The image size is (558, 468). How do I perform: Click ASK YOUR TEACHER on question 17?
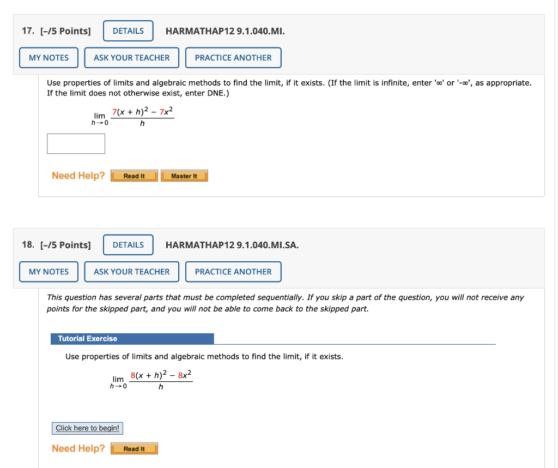point(131,57)
